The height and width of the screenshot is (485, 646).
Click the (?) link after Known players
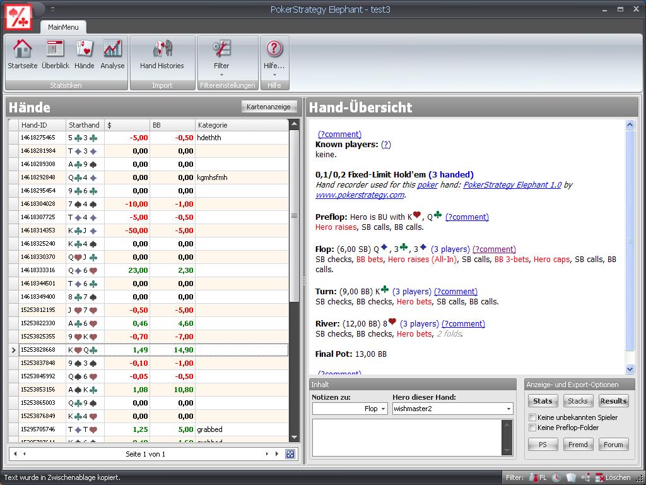(385, 145)
